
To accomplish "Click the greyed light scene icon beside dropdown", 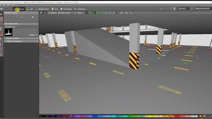I will (191, 9).
